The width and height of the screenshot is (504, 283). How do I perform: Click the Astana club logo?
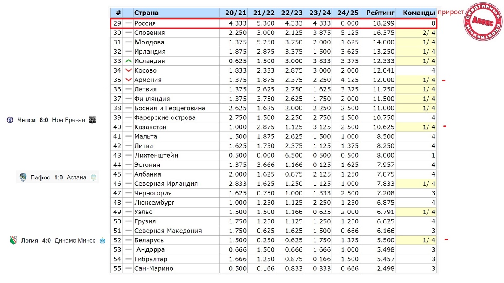94,177
